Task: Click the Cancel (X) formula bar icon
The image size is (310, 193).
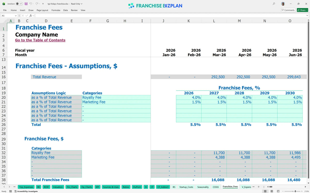Action: coord(23,16)
